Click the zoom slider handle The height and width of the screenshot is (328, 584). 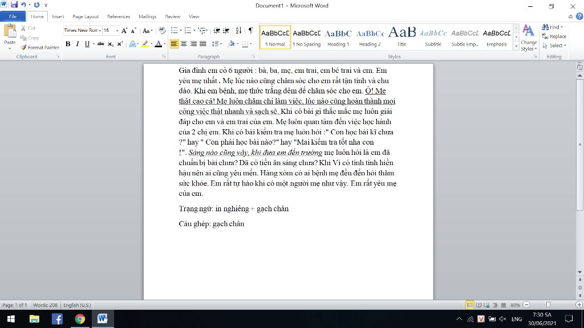tap(548, 305)
